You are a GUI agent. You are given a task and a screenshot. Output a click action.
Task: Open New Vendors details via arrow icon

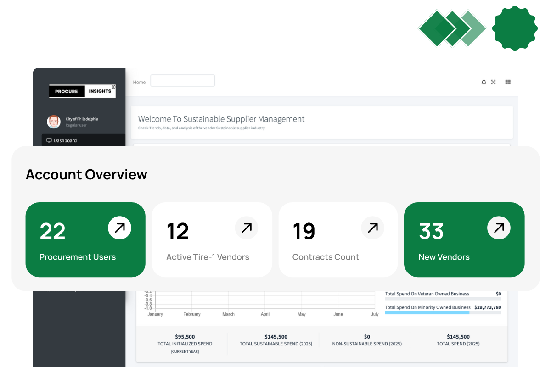(x=499, y=228)
